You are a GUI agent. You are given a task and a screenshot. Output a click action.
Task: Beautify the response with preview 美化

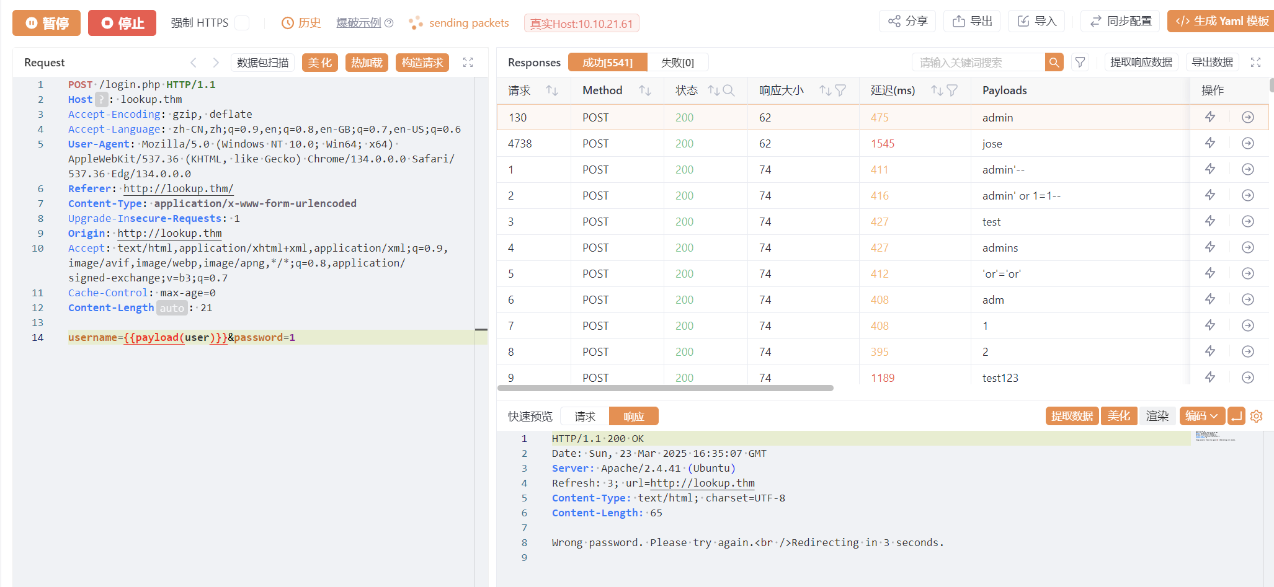click(x=1119, y=416)
